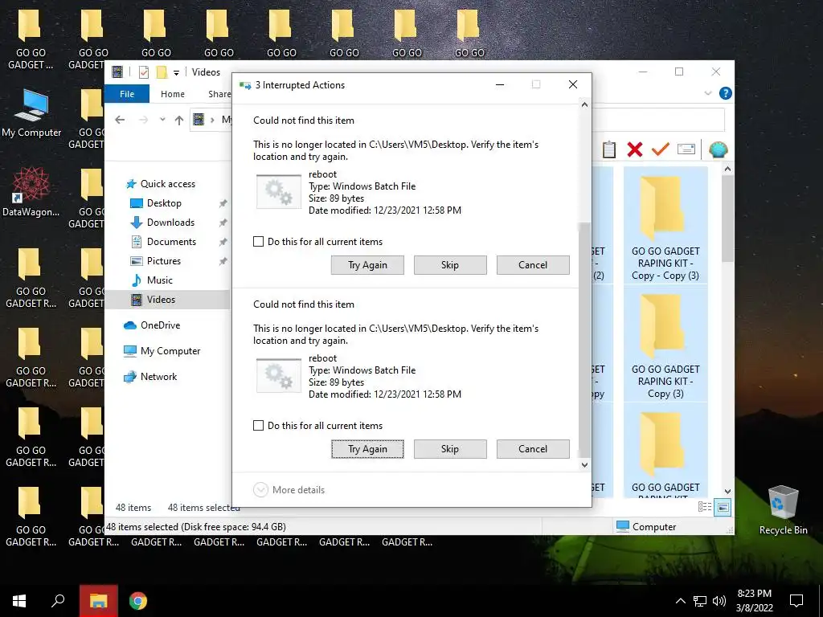Select the My Computer desktop icon
The height and width of the screenshot is (617, 823).
[31, 113]
